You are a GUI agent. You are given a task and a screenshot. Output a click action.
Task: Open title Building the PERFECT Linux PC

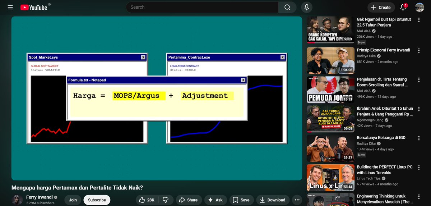pos(384,170)
